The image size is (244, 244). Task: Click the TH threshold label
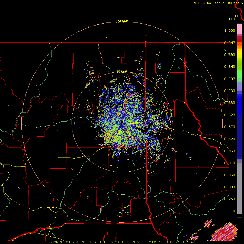233,211
